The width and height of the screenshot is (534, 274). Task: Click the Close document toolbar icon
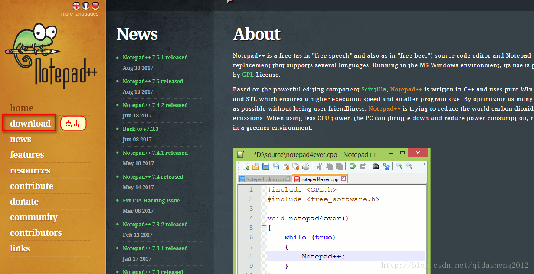click(x=286, y=166)
